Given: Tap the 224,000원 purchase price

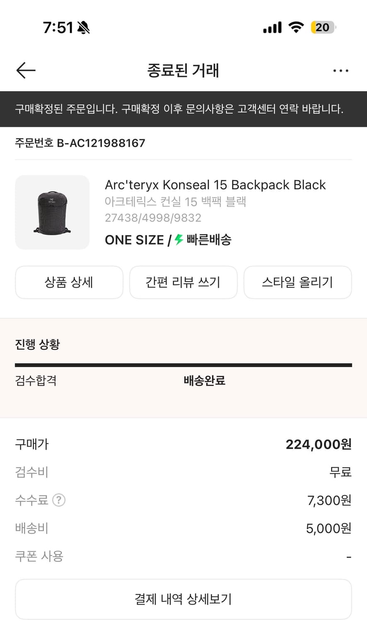Looking at the screenshot, I should [318, 445].
